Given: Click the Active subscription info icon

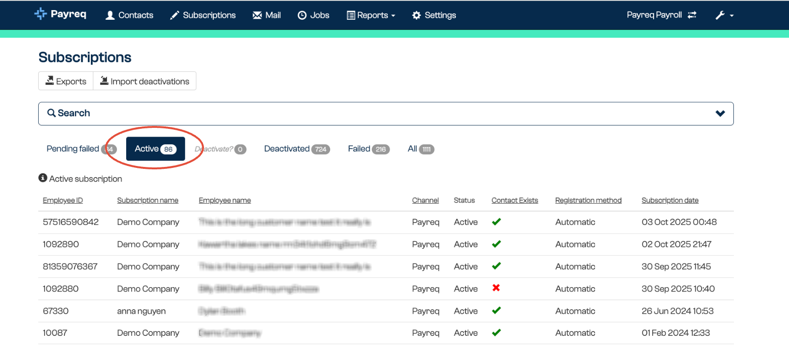Looking at the screenshot, I should pyautogui.click(x=43, y=178).
